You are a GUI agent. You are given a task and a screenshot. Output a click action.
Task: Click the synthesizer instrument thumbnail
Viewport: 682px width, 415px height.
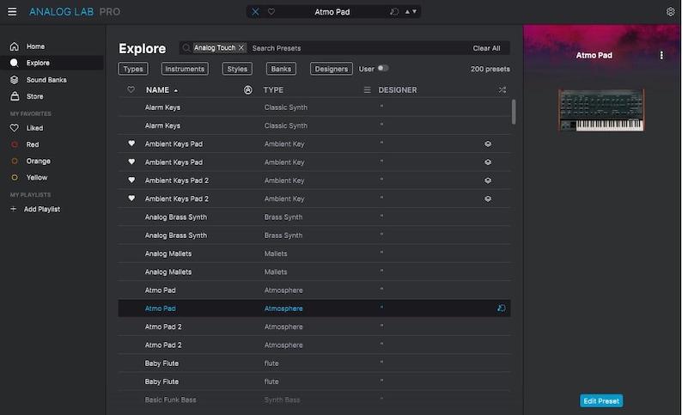[601, 110]
